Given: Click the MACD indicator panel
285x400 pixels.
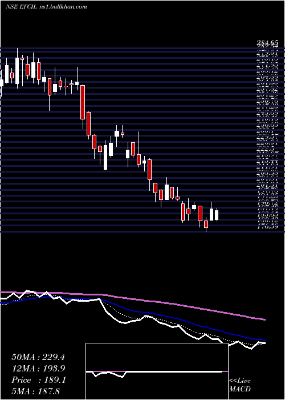Looking at the screenshot, I should 157,371.
